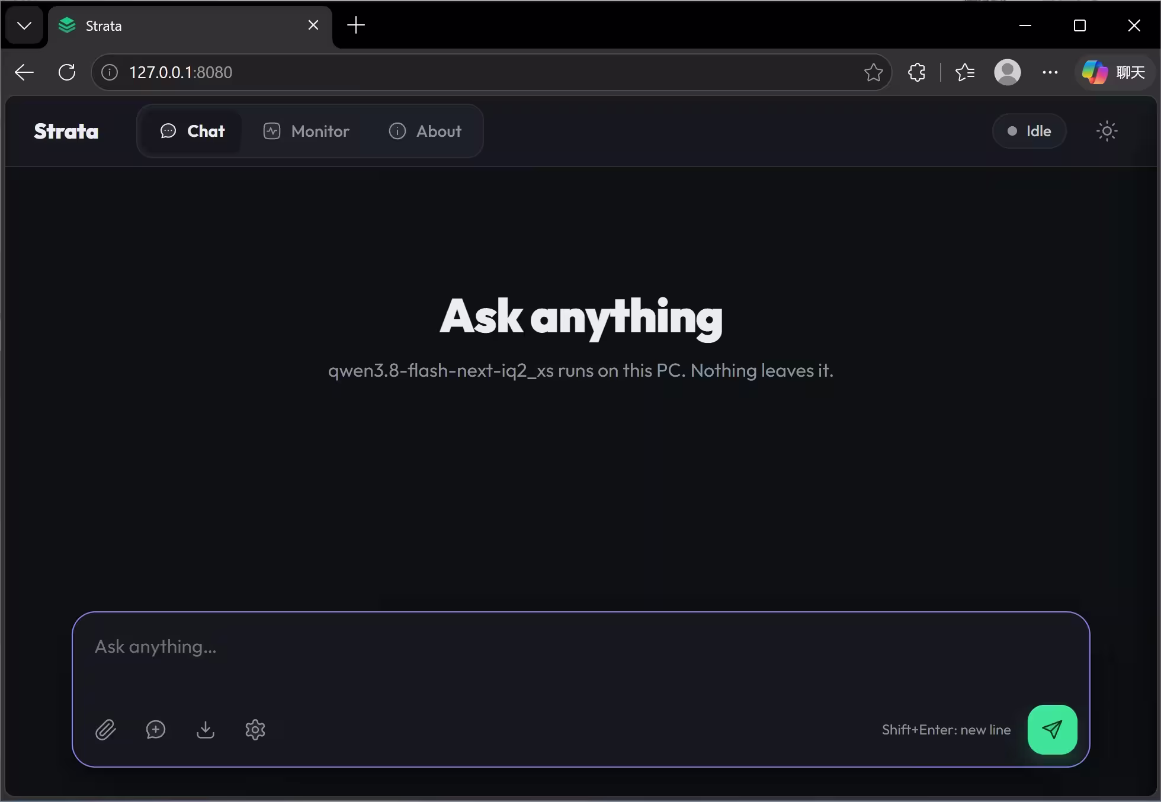Expand the tab list dropdown chevron

(24, 25)
